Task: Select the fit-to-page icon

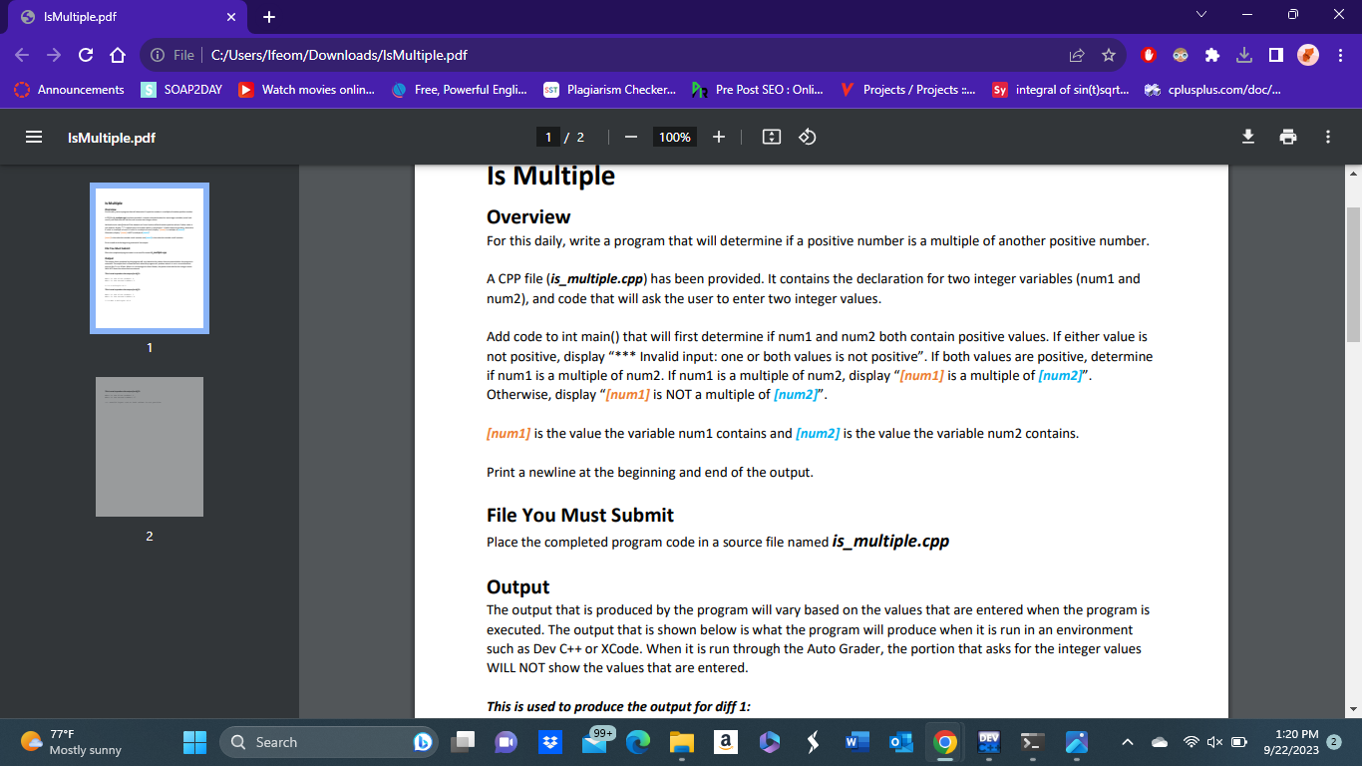Action: 771,137
